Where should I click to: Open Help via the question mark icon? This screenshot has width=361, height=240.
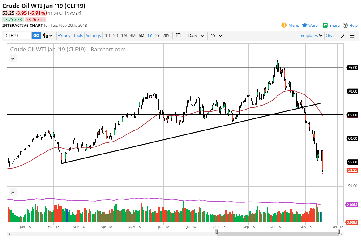346,26
